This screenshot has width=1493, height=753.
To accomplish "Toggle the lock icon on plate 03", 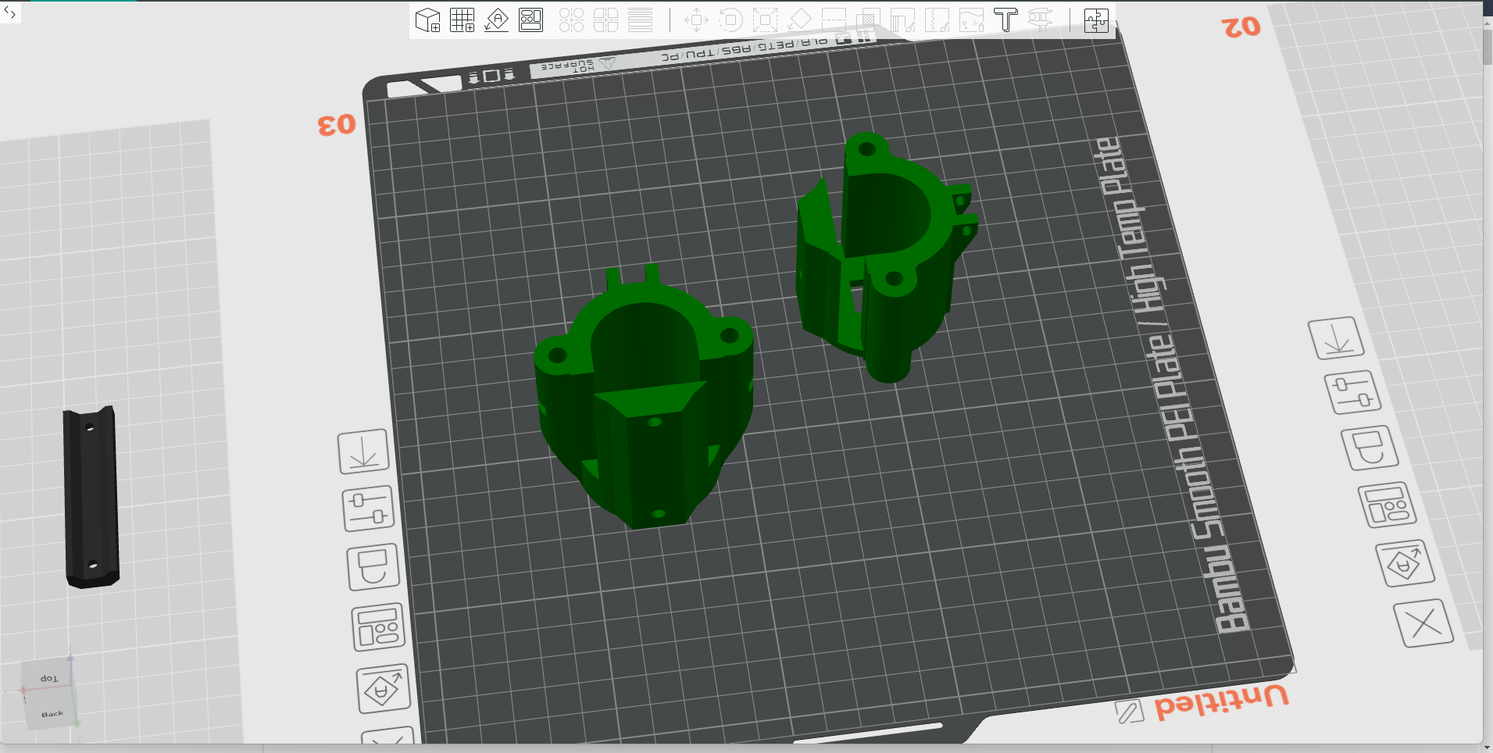I will point(373,566).
